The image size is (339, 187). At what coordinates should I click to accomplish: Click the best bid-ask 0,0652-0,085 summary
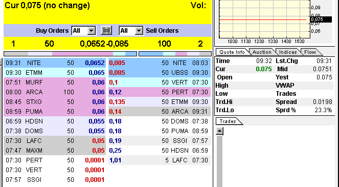point(104,44)
